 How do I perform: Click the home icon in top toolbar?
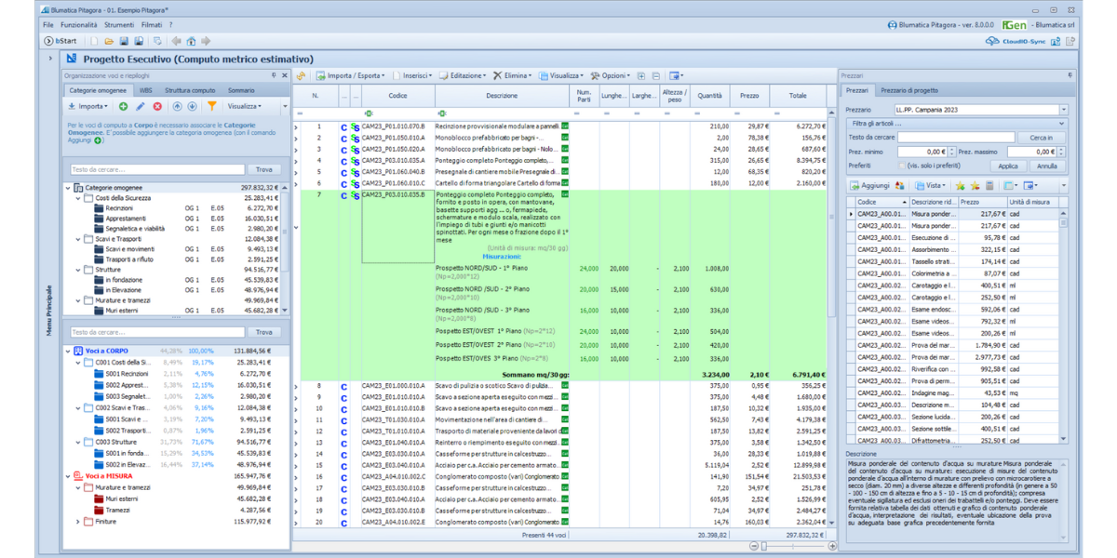pos(191,41)
